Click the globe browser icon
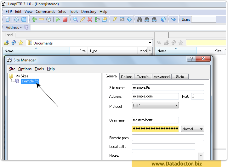The image size is (228, 167). (x=163, y=19)
